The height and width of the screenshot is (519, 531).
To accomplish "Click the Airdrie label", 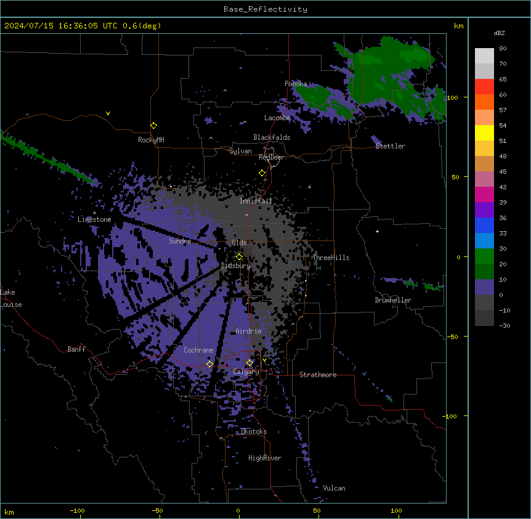I will click(249, 331).
